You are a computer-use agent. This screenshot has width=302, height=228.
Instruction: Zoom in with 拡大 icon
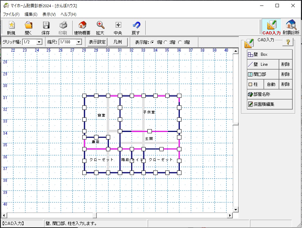(100, 28)
